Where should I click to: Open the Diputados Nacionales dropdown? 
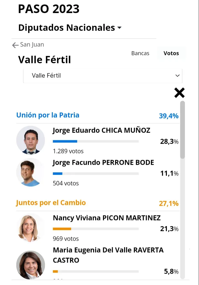(x=70, y=28)
